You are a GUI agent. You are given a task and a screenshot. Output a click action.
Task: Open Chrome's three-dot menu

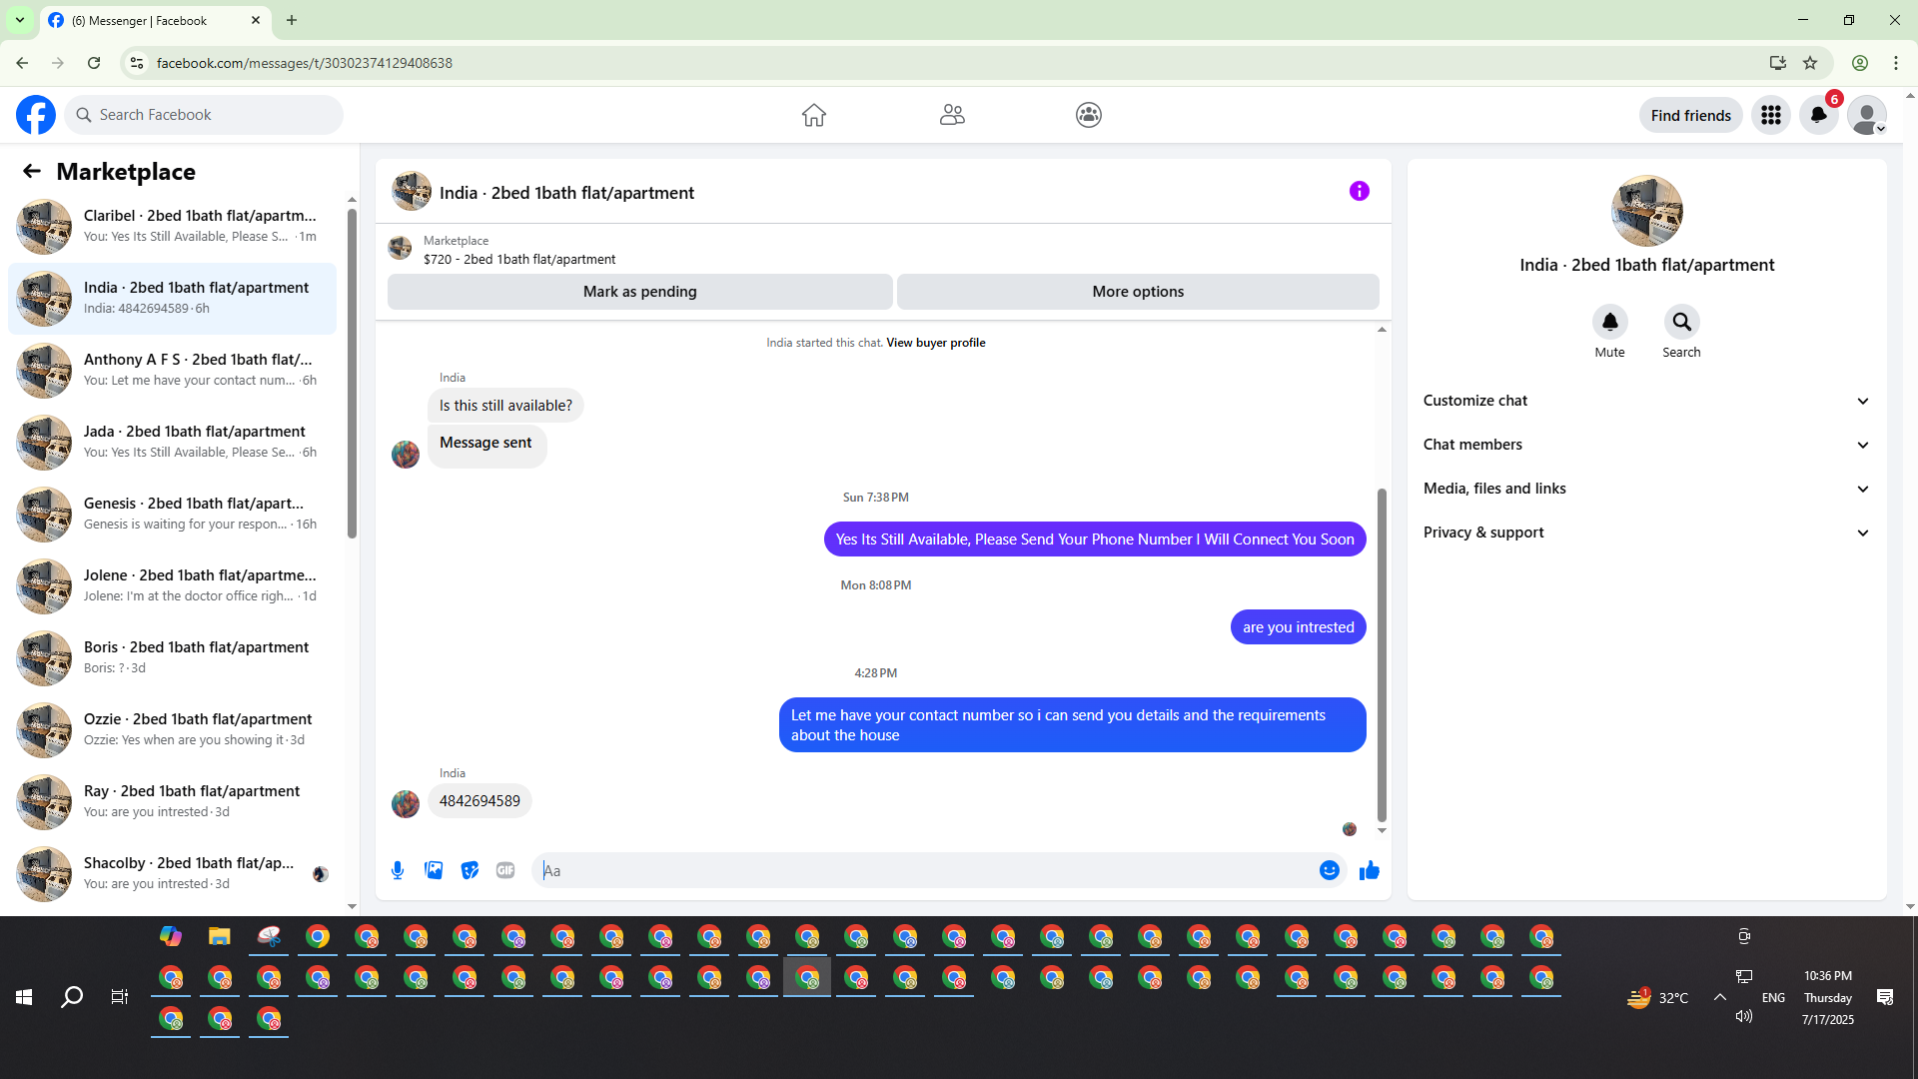click(x=1896, y=63)
